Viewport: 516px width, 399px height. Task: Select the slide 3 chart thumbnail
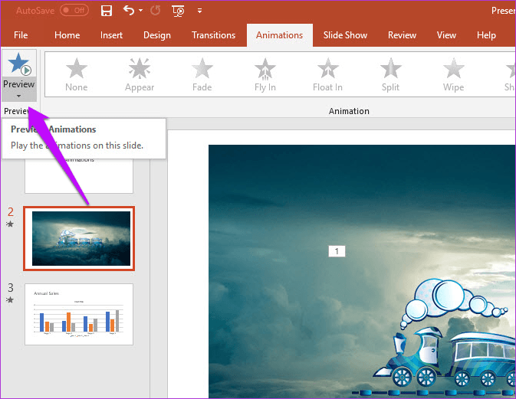(x=79, y=314)
